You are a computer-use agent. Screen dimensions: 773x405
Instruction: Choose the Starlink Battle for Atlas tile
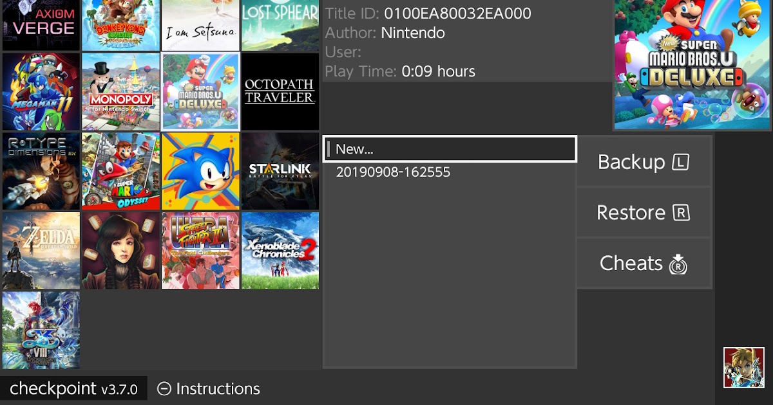[280, 171]
